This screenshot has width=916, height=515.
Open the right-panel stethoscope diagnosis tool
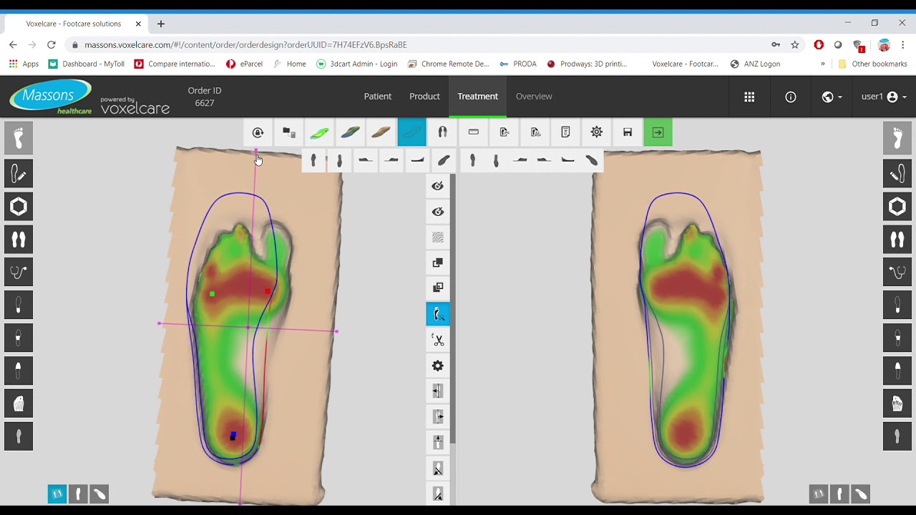[x=897, y=273]
